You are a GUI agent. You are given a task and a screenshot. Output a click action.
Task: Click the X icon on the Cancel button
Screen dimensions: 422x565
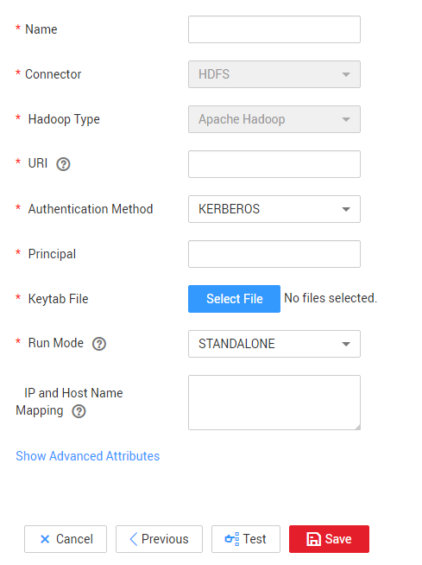click(45, 539)
